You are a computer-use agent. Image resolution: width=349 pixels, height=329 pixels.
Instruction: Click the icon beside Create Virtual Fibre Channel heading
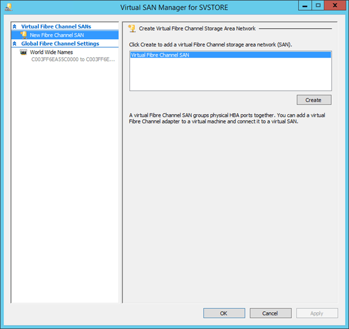132,27
